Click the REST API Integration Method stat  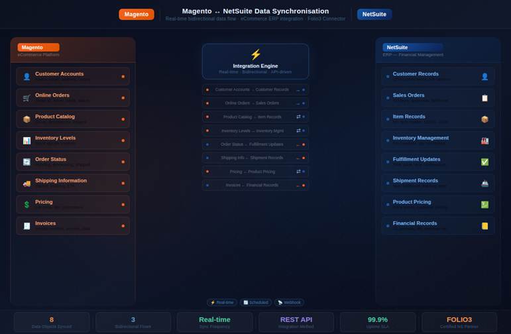(x=296, y=322)
